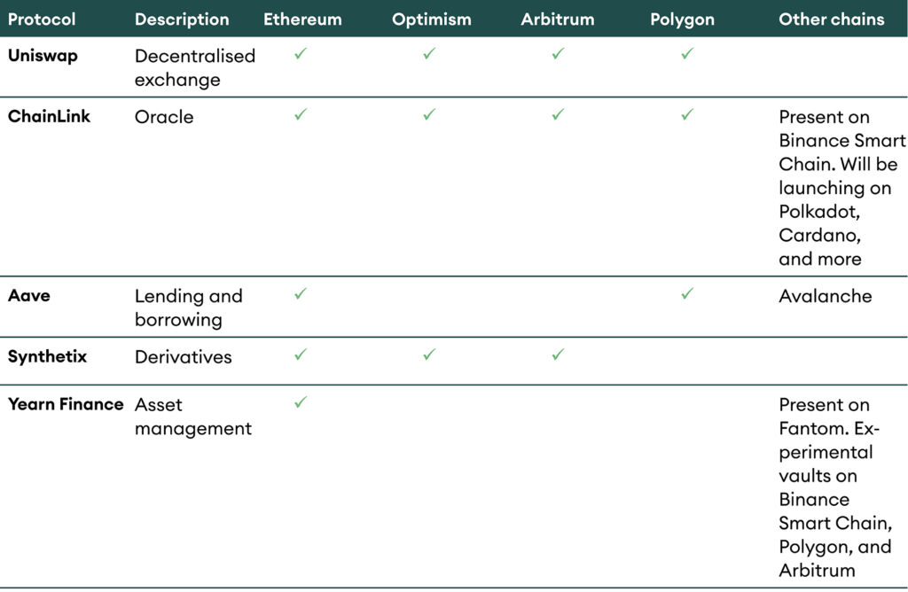
Task: Click the Avalanche cell in Aave row
Action: pyautogui.click(x=825, y=296)
